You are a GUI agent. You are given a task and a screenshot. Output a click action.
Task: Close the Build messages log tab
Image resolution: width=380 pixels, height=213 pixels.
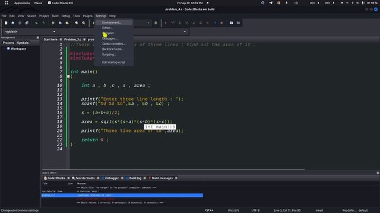pos(176,178)
